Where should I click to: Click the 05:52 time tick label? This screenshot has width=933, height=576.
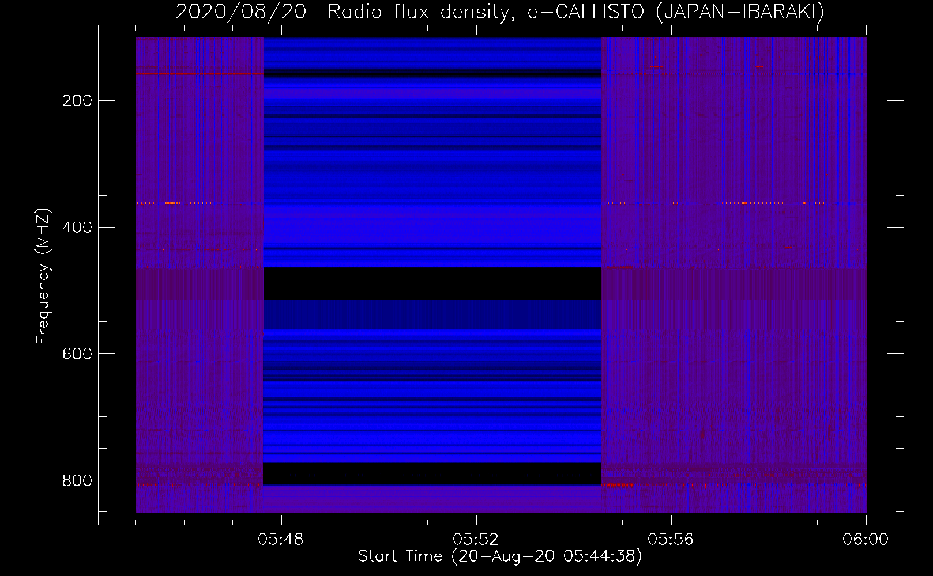(476, 540)
